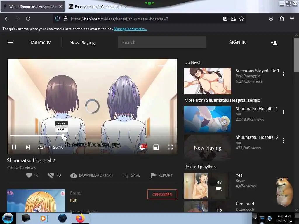
Task: Reload the current page
Action: click(x=28, y=19)
